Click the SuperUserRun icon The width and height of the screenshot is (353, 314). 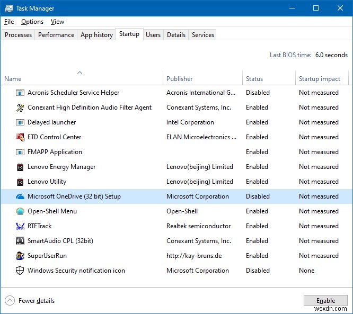tap(20, 256)
